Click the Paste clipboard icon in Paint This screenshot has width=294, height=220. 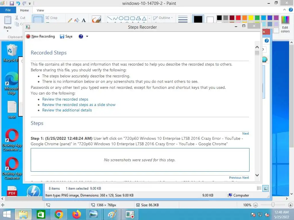point(8,20)
